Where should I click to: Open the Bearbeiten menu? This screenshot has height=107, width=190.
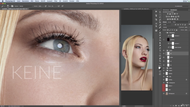click(26, 1)
